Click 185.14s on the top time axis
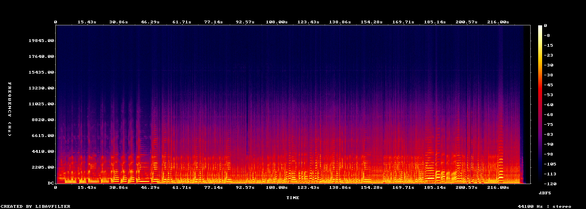Image resolution: width=586 pixels, height=209 pixels. pyautogui.click(x=435, y=22)
